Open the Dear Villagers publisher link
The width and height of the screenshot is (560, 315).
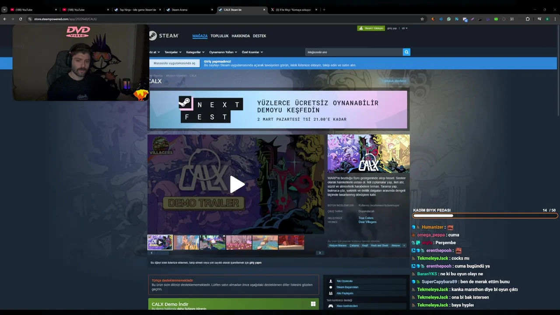tap(367, 222)
